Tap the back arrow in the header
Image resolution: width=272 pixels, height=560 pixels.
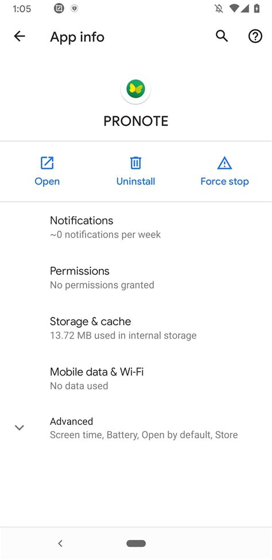pyautogui.click(x=20, y=36)
